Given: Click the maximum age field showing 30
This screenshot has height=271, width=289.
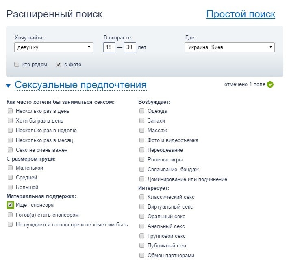Looking at the screenshot, I should (x=130, y=47).
